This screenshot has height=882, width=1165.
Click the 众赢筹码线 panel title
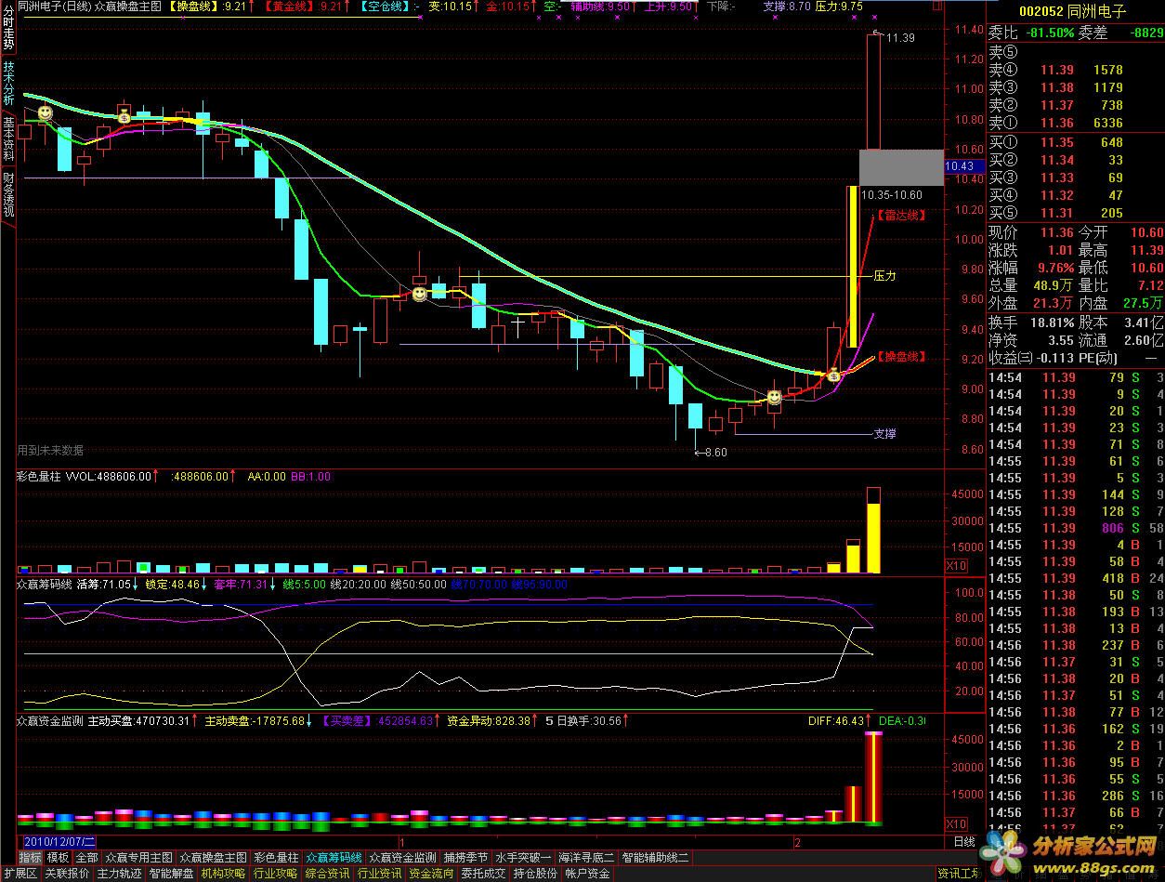45,585
